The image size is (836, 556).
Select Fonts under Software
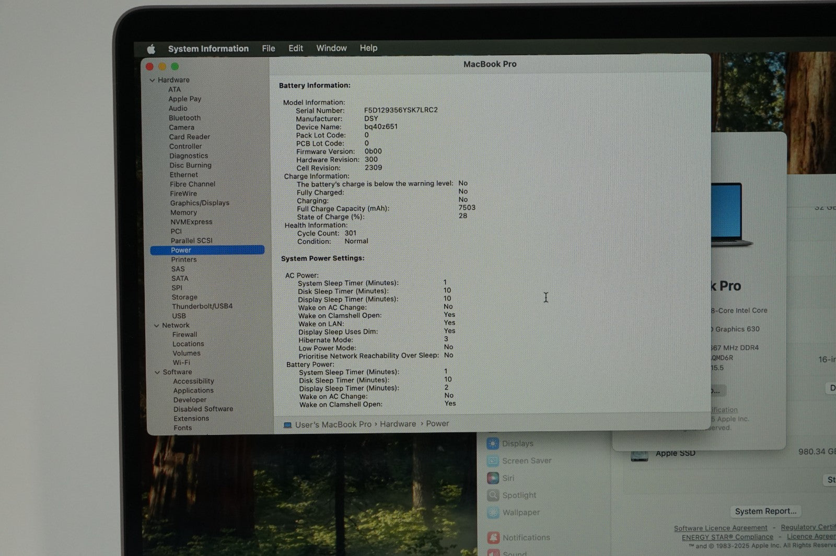point(183,428)
